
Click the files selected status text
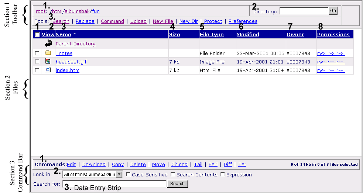pyautogui.click(x=324, y=164)
